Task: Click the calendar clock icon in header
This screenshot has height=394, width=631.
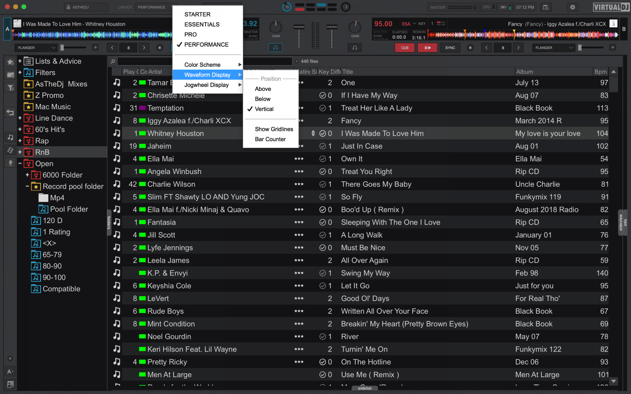Action: click(546, 7)
